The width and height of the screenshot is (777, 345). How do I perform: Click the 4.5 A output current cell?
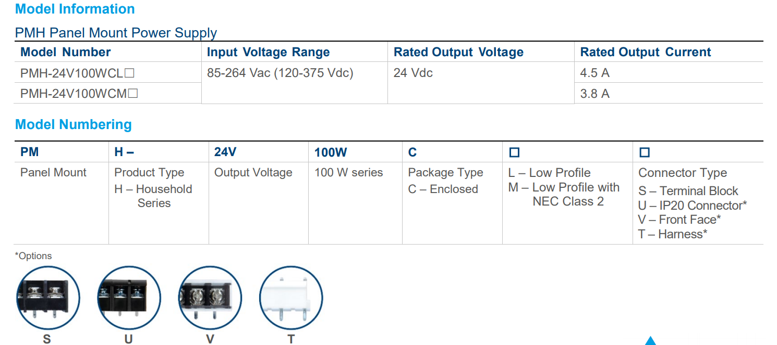[594, 73]
